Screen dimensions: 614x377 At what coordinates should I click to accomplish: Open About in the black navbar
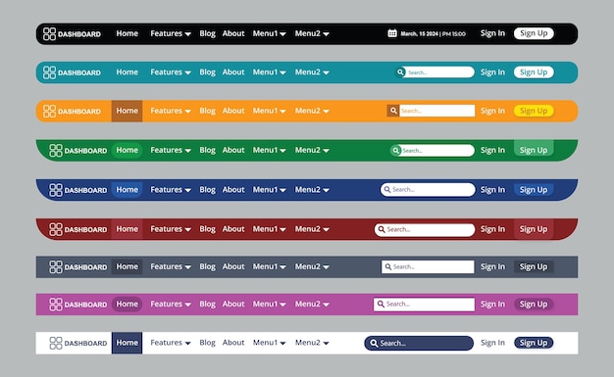[233, 33]
